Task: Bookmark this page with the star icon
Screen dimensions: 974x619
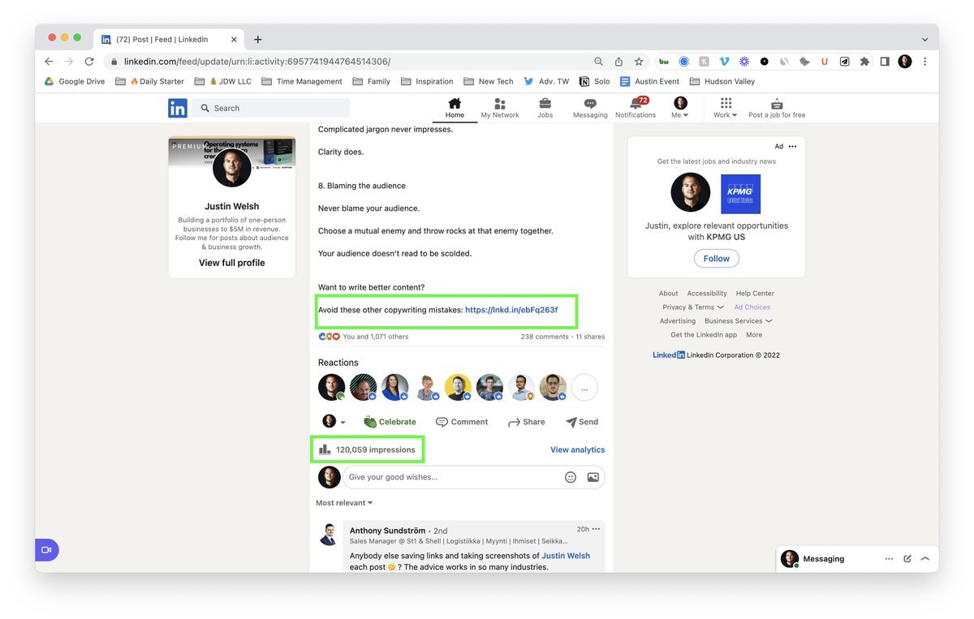Action: [639, 62]
